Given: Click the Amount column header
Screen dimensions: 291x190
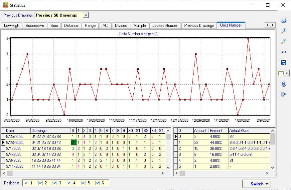Looking at the screenshot, I should pyautogui.click(x=201, y=131).
